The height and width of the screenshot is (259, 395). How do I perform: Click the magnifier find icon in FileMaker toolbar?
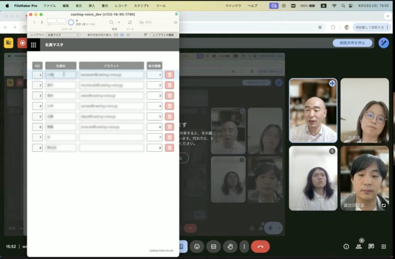point(112,22)
